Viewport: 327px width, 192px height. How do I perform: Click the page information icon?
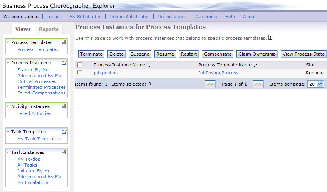pos(270,37)
